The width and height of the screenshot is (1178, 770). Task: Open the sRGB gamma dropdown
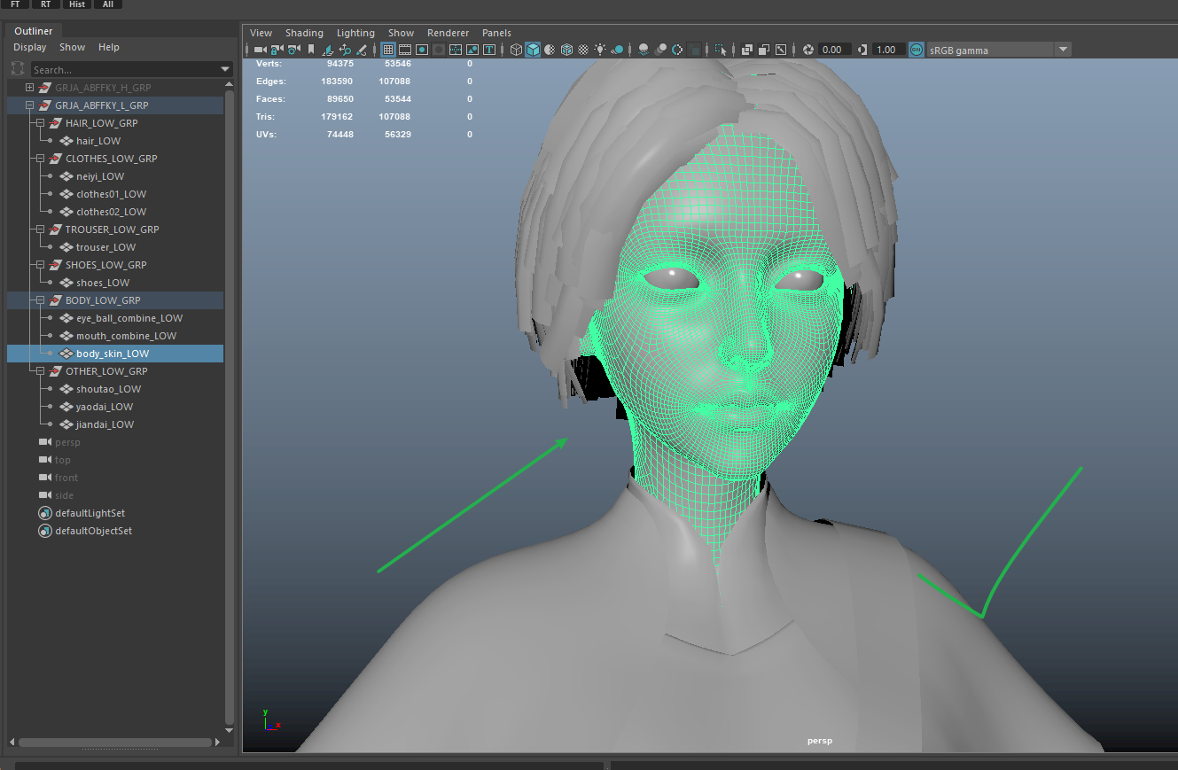1063,50
